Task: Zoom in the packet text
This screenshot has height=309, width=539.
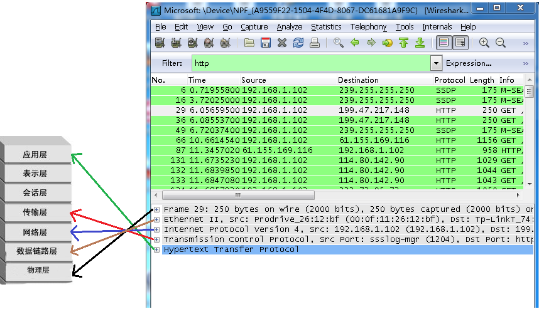Action: [x=484, y=43]
